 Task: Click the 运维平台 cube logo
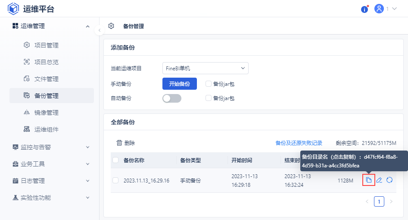coord(14,9)
